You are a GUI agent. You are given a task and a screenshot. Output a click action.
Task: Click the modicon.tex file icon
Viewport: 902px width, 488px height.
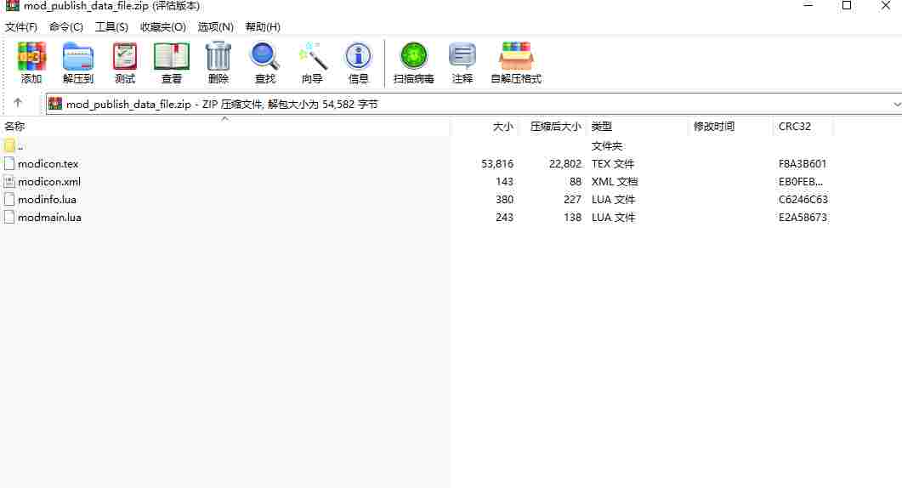point(9,163)
